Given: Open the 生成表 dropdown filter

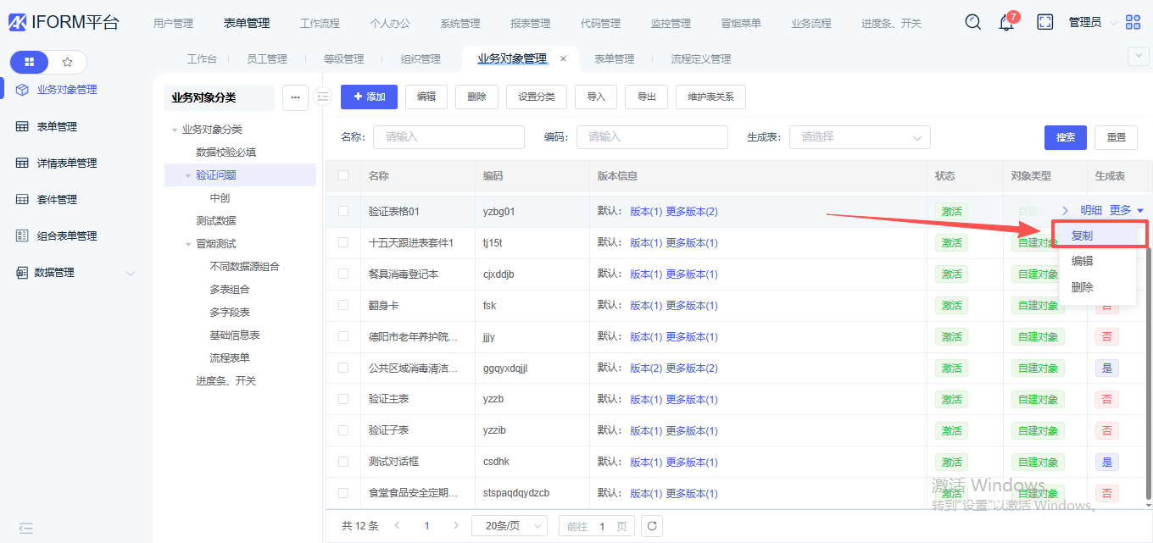Looking at the screenshot, I should (x=860, y=137).
